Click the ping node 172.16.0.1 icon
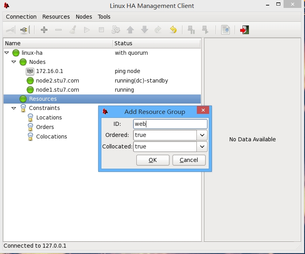 coord(30,71)
